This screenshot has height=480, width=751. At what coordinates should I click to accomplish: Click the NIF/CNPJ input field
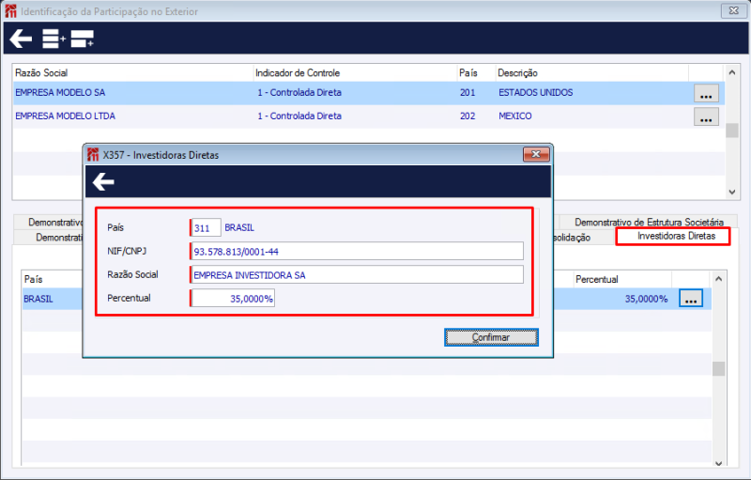tap(357, 251)
